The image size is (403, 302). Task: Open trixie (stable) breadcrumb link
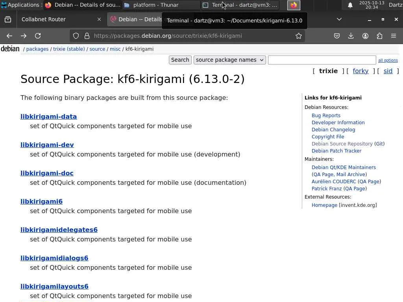click(x=69, y=49)
